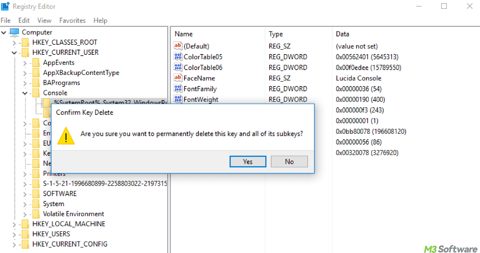Viewport: 480px width, 253px height.
Task: Click the 0x00320078 (3276920) data cell
Action: tap(367, 153)
